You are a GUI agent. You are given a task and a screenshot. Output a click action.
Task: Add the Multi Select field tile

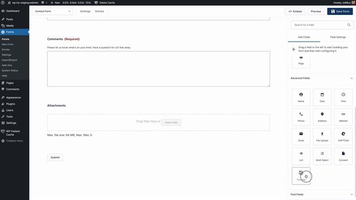pyautogui.click(x=322, y=156)
